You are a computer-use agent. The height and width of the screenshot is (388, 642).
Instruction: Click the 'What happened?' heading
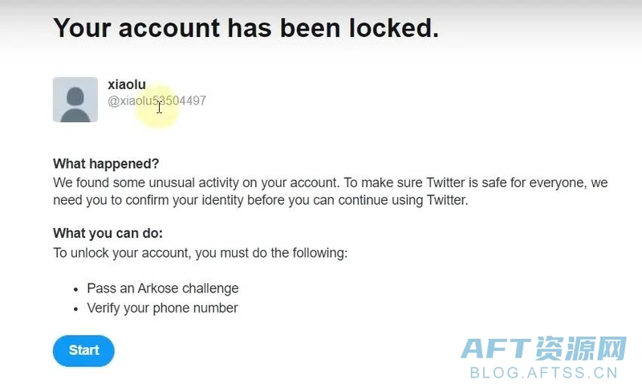point(106,164)
